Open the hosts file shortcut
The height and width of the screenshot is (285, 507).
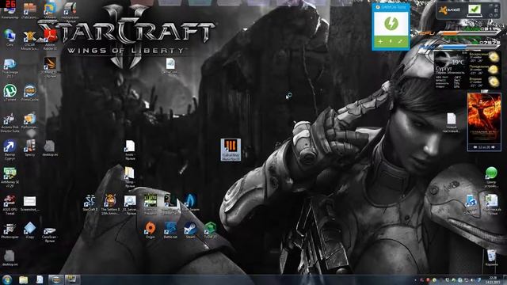tap(130, 150)
